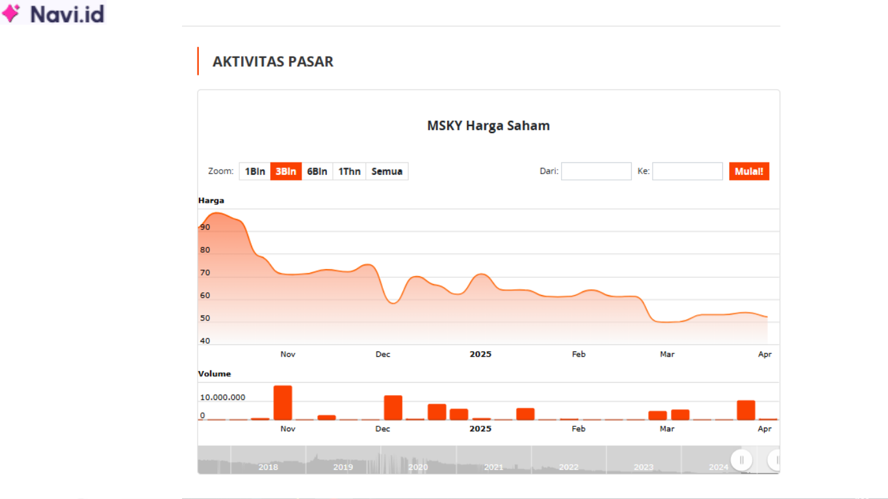Click 2021 in the navigator timeline

[493, 467]
